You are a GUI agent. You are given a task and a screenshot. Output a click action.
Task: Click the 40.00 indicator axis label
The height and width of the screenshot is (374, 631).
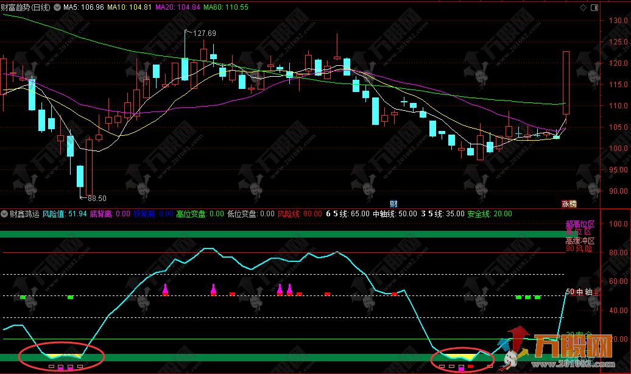(x=618, y=311)
